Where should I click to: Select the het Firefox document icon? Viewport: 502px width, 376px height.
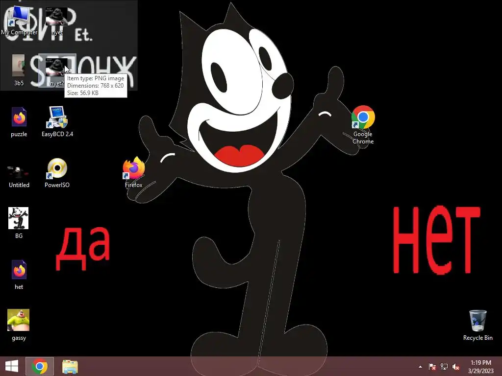click(19, 275)
